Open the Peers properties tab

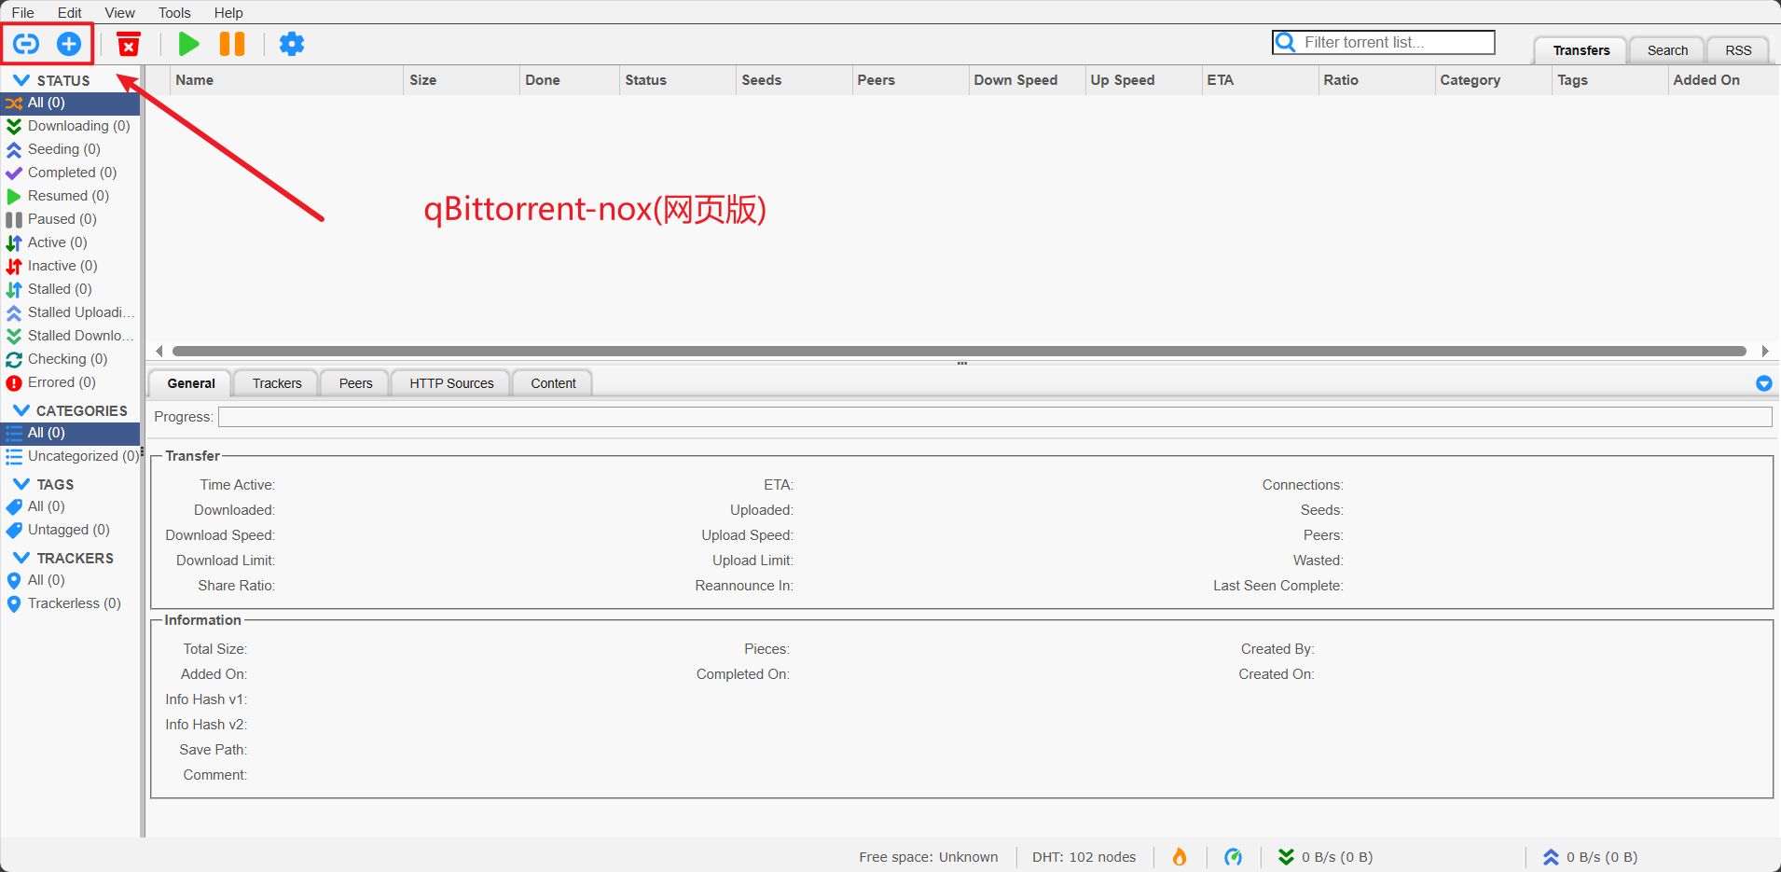(x=355, y=383)
